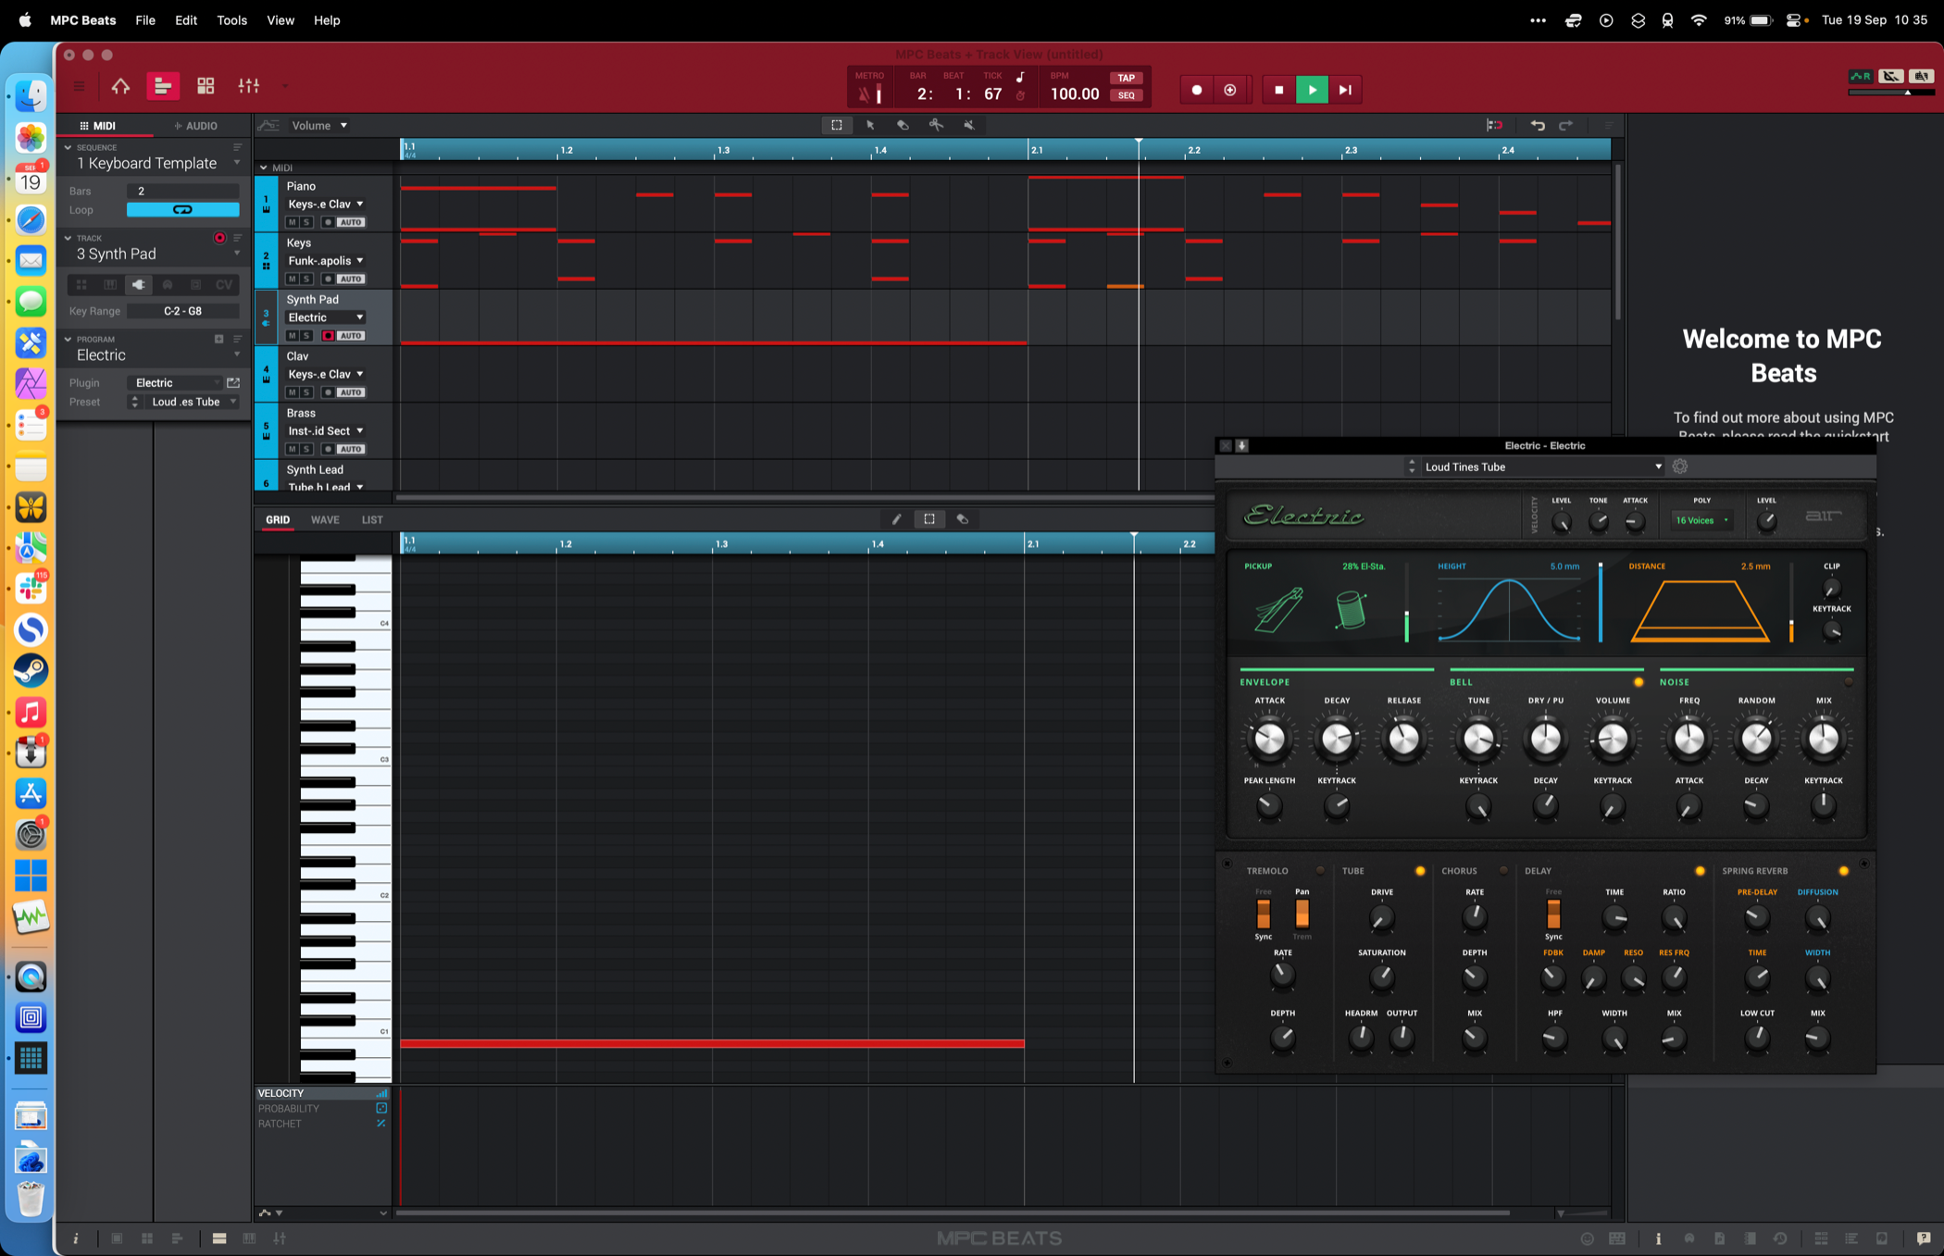1944x1256 pixels.
Task: Open the channel mixer icon
Action: 249,86
